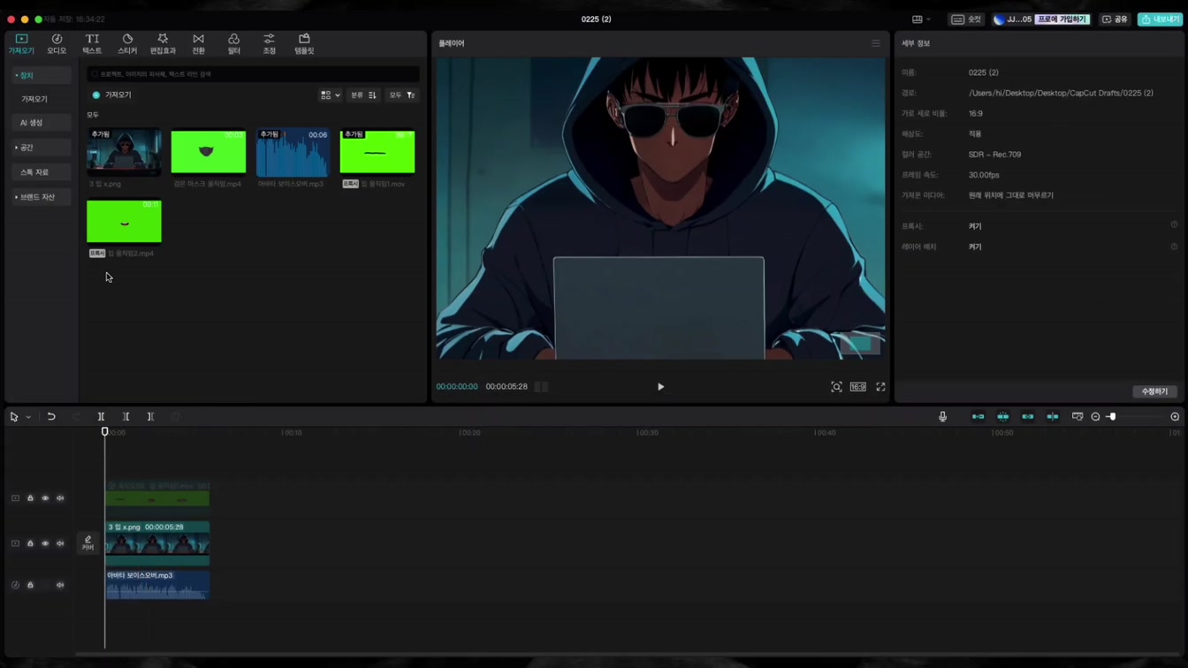Select the 입 움직임1.mov thumbnail
Image resolution: width=1188 pixels, height=668 pixels.
pyautogui.click(x=377, y=152)
